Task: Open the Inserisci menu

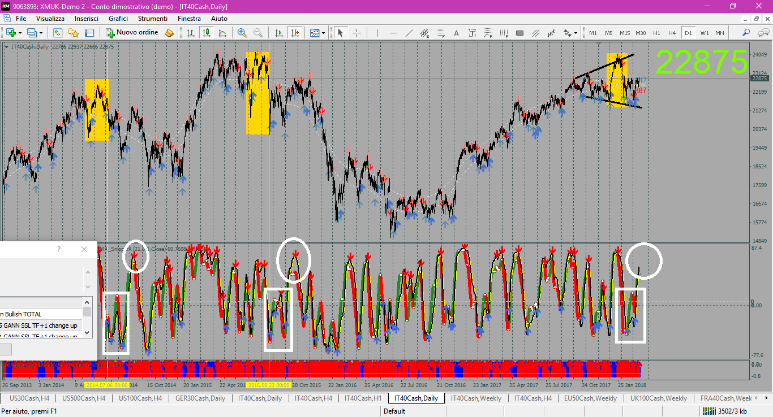Action: (x=87, y=19)
